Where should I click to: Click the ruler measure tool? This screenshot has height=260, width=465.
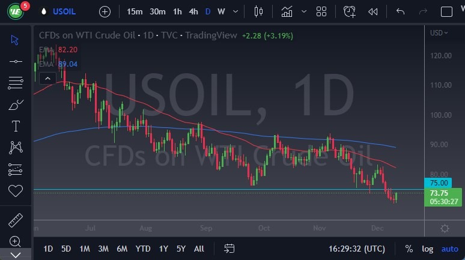tap(16, 220)
